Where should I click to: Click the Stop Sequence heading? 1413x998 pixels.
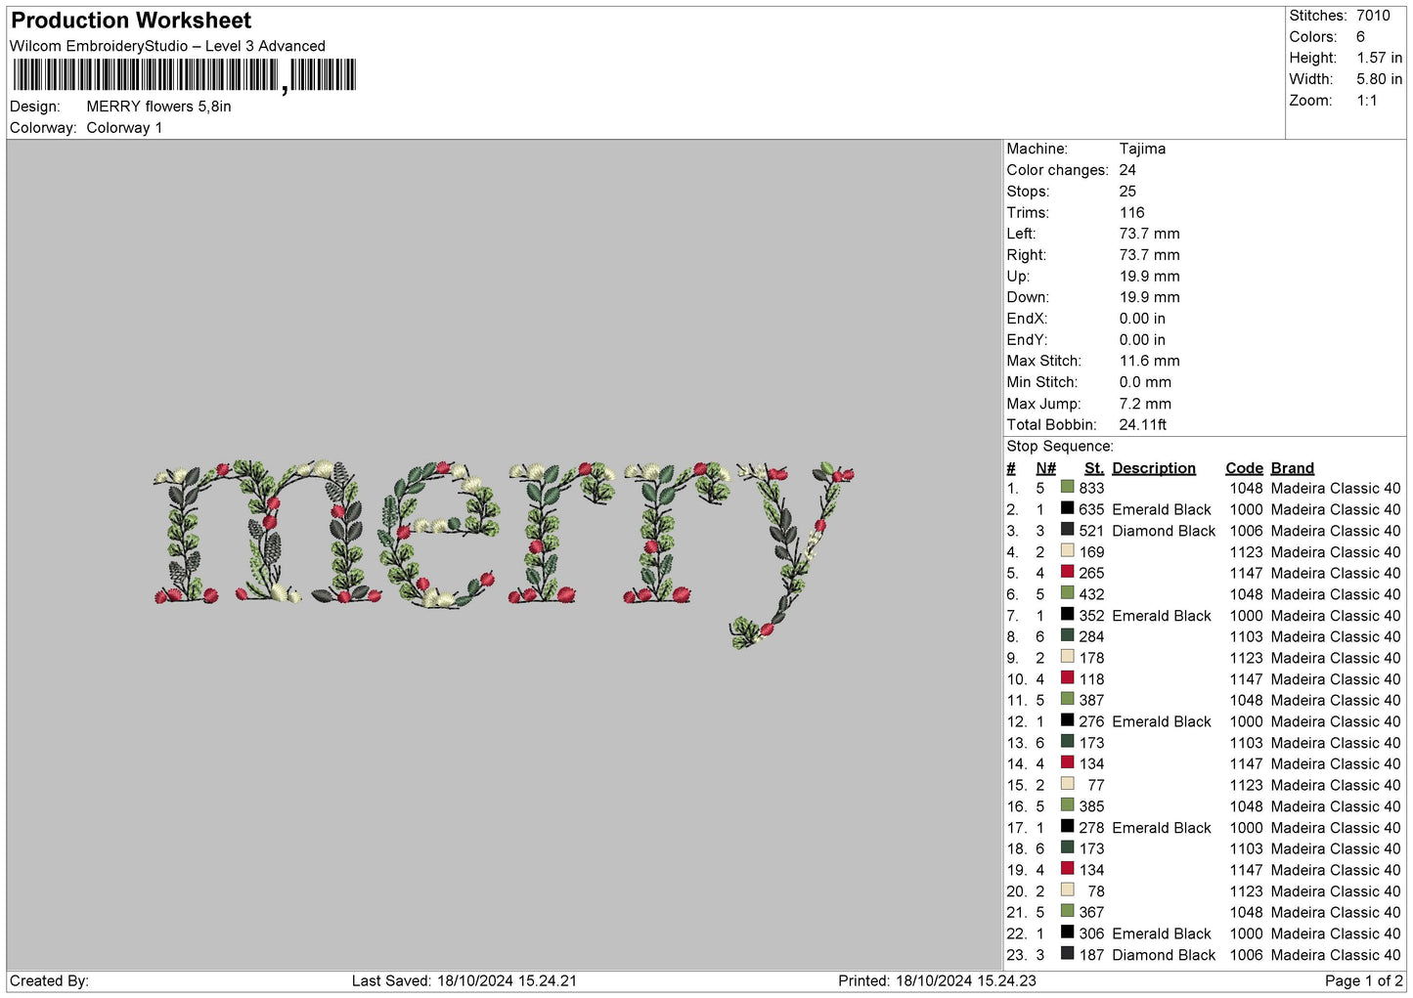pos(1060,447)
